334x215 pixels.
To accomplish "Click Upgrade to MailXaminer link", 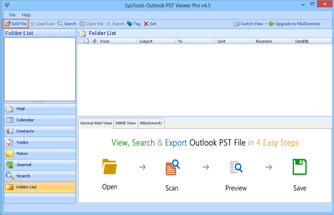I will click(x=295, y=24).
